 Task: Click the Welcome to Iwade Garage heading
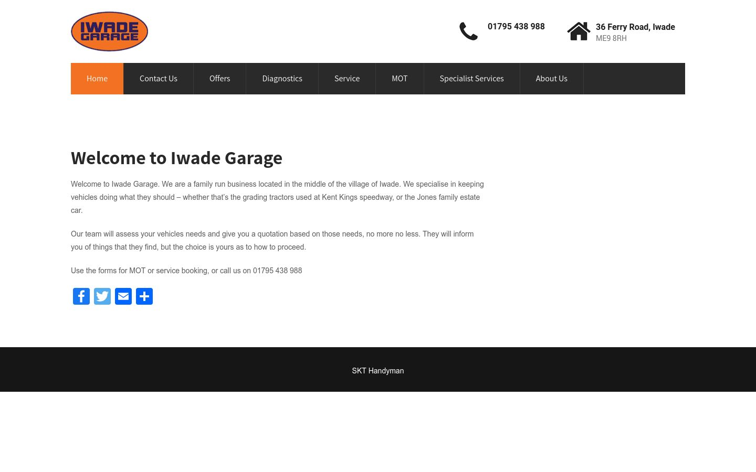pos(176,158)
